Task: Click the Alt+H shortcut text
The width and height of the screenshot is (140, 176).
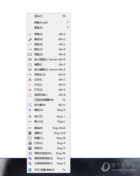Action: point(62,85)
